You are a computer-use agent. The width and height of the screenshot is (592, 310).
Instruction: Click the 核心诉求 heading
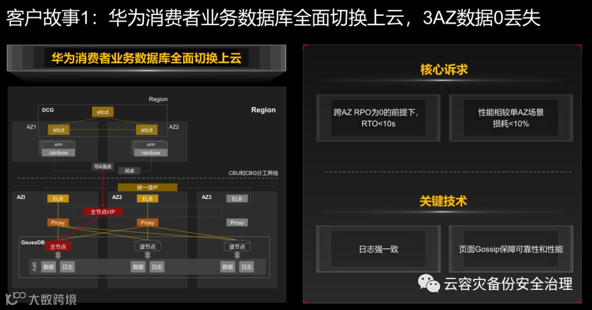coord(444,69)
